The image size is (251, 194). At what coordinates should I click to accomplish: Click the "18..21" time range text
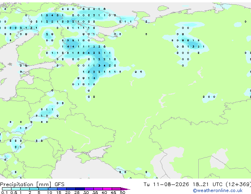click(201, 184)
